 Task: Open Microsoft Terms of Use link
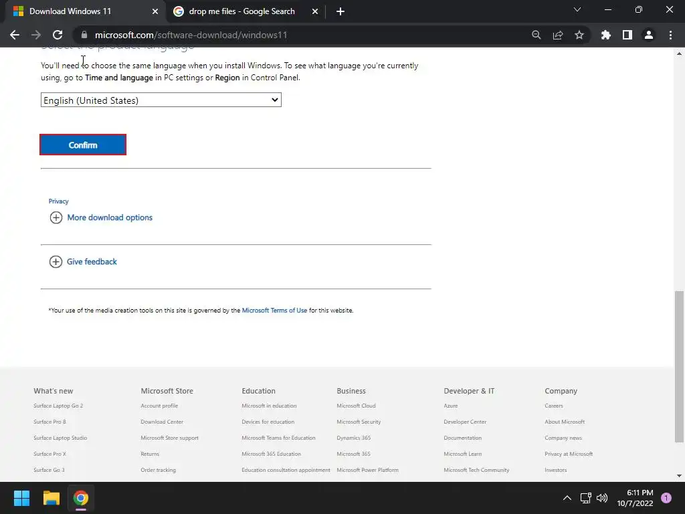click(274, 311)
